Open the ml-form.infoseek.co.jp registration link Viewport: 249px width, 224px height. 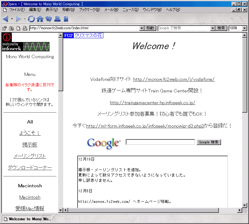(145, 126)
